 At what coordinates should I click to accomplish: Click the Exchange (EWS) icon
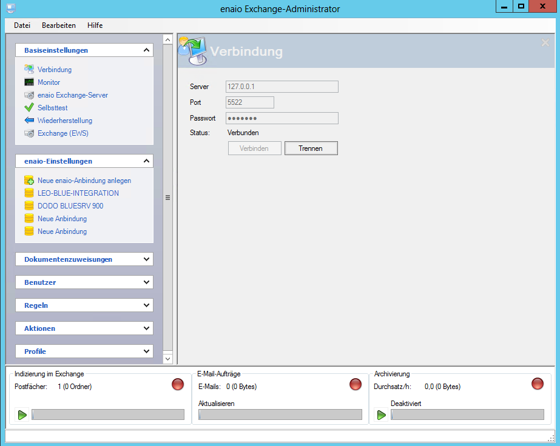(x=29, y=133)
